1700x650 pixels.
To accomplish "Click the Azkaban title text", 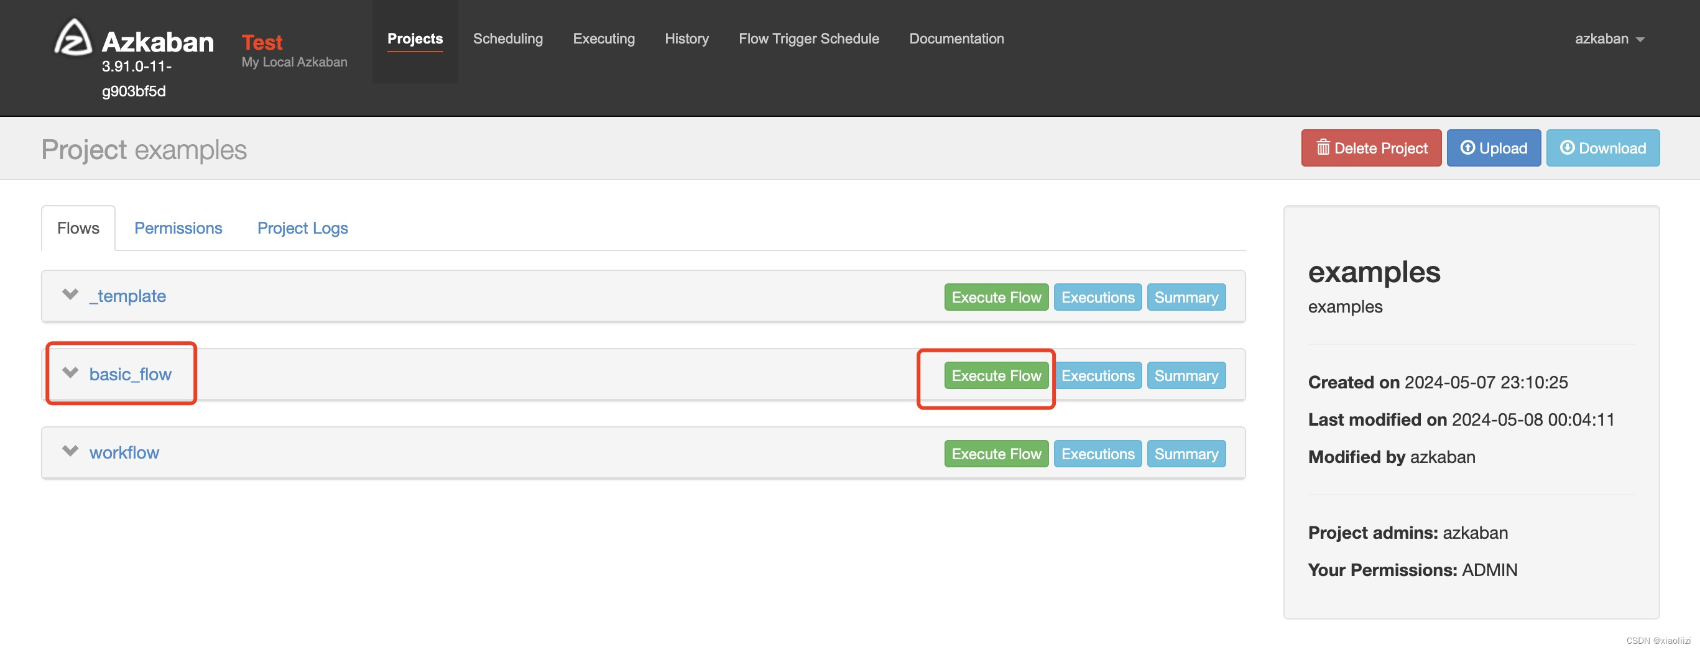I will (158, 42).
